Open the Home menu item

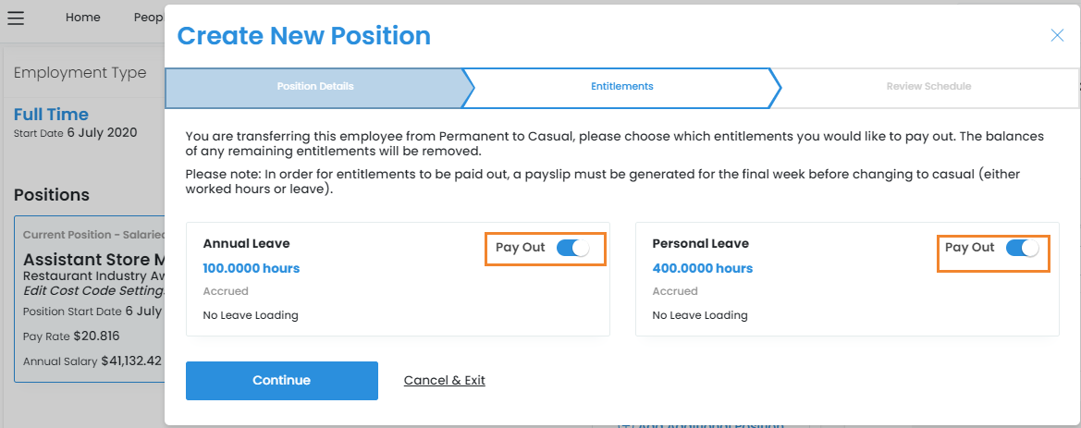tap(83, 18)
